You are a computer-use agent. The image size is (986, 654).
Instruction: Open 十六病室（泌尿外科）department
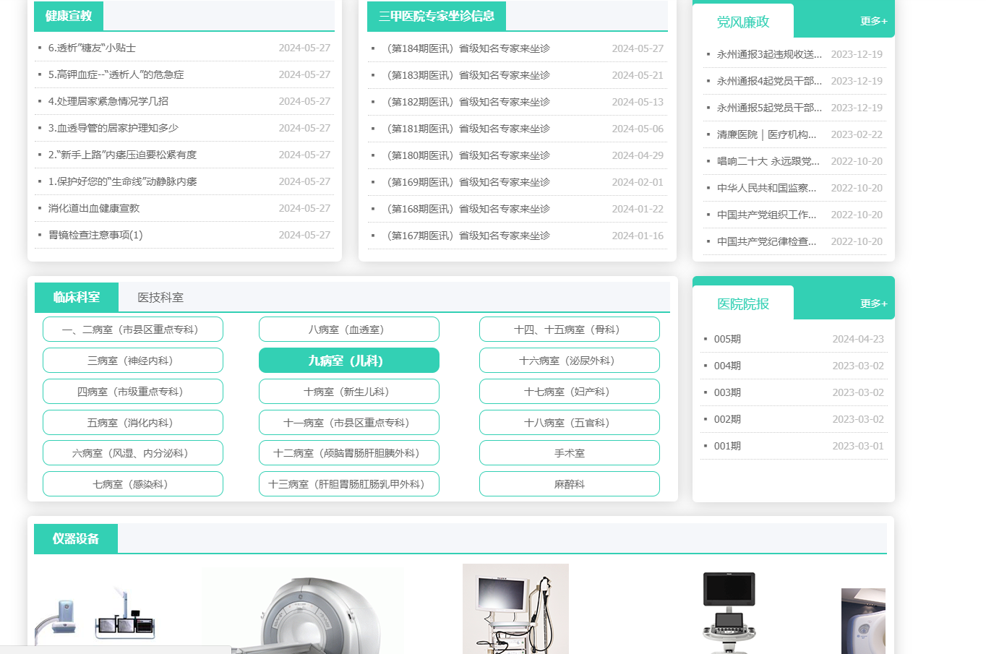pyautogui.click(x=570, y=361)
